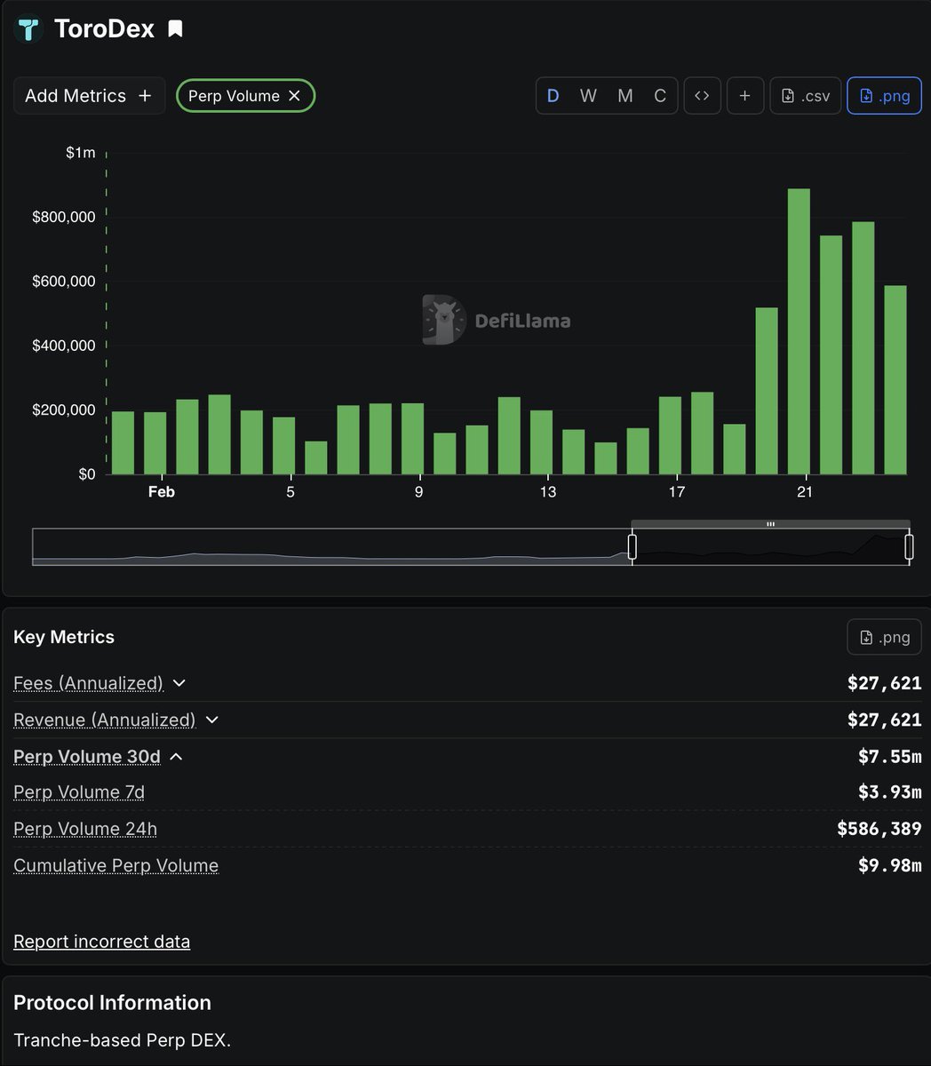Click the tallest bar near 21
931x1066 pixels.
point(799,331)
